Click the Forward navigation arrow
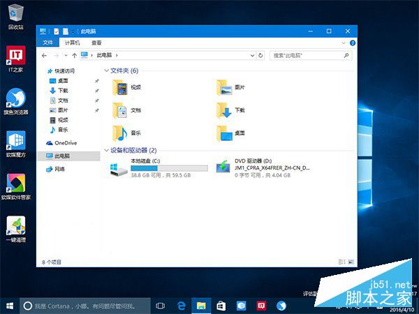419x314 pixels. (57, 56)
